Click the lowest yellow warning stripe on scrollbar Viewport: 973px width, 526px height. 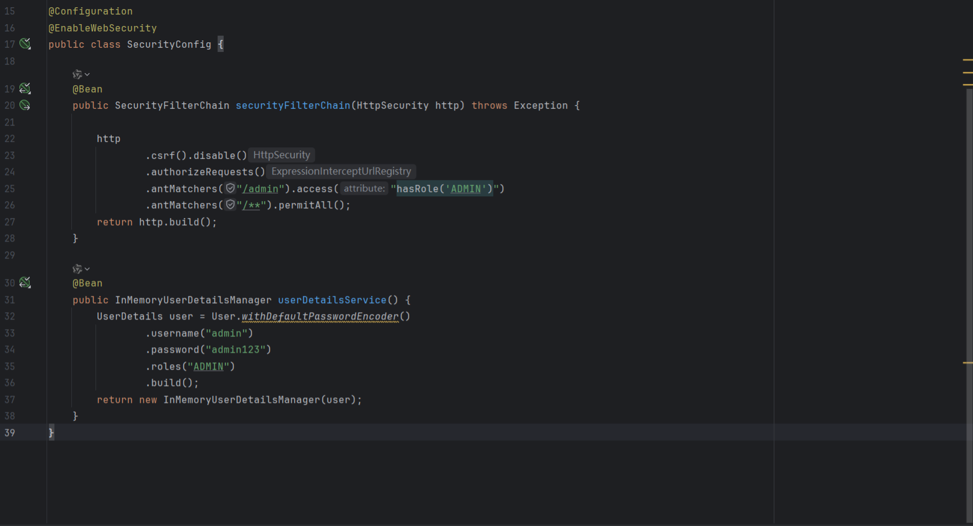pyautogui.click(x=968, y=363)
